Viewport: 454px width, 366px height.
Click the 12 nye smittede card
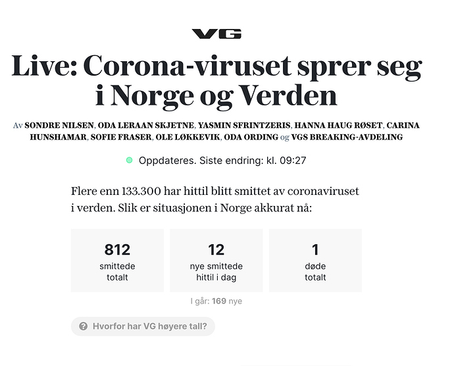point(216,261)
